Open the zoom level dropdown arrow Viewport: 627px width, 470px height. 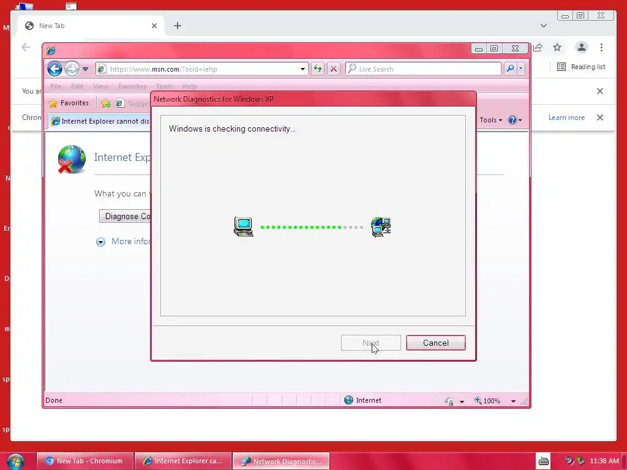tap(513, 401)
